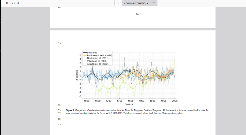The image size is (246, 135).
Task: Click 'Neukom et al. (2011)' legend entry
Action: click(98, 58)
